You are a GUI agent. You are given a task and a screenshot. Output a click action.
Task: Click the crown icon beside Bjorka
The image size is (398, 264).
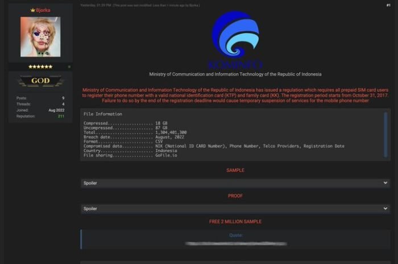coord(33,10)
